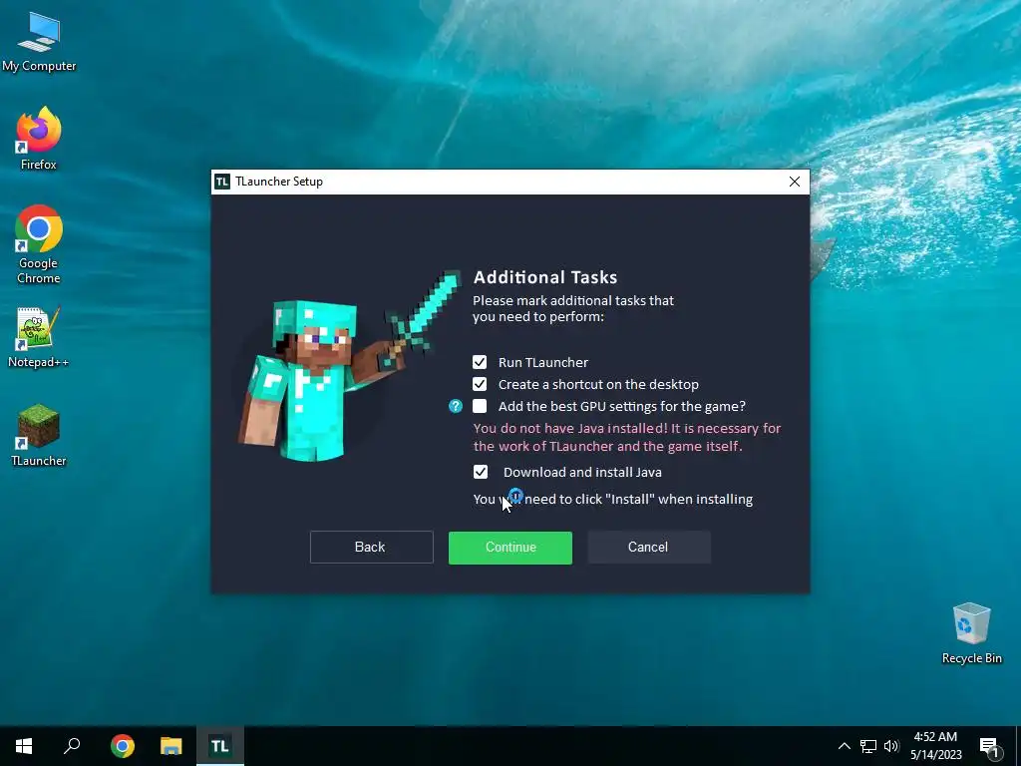
Task: Open TLauncher desktop shortcut
Action: [x=39, y=435]
